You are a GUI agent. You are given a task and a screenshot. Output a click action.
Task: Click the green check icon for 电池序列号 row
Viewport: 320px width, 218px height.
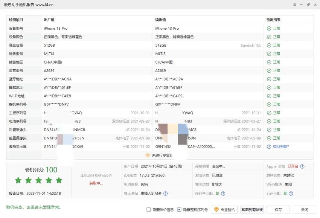click(269, 121)
